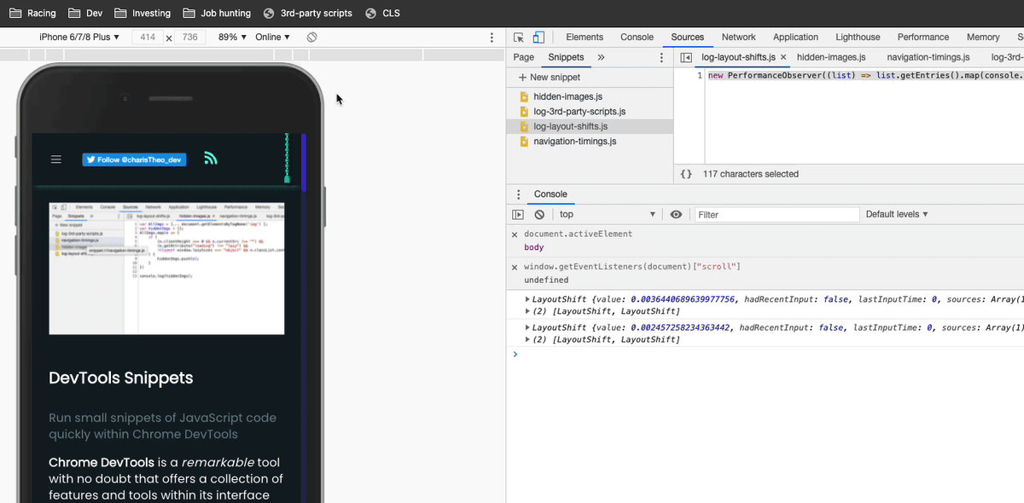Open the Snippets navigator tab
This screenshot has height=503, width=1024.
(x=566, y=57)
